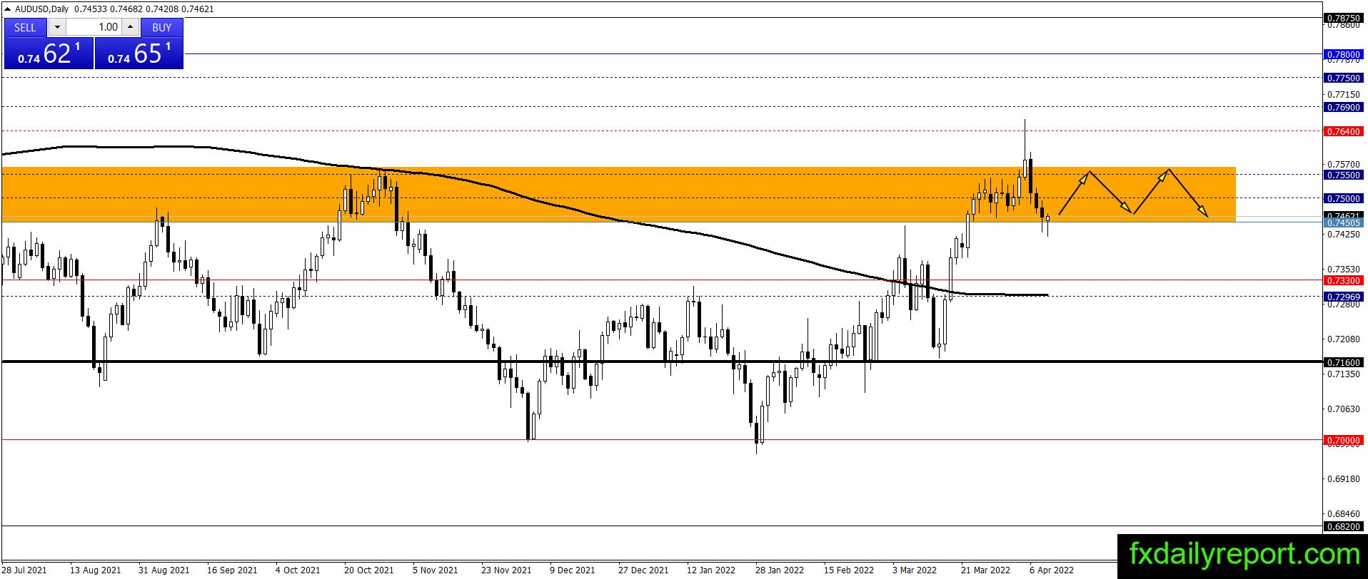Click the red 0.73300 level label

tap(1343, 280)
